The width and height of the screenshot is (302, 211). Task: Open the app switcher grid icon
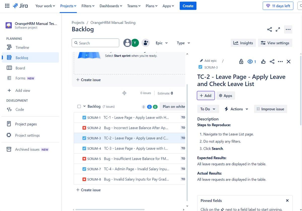[7, 6]
